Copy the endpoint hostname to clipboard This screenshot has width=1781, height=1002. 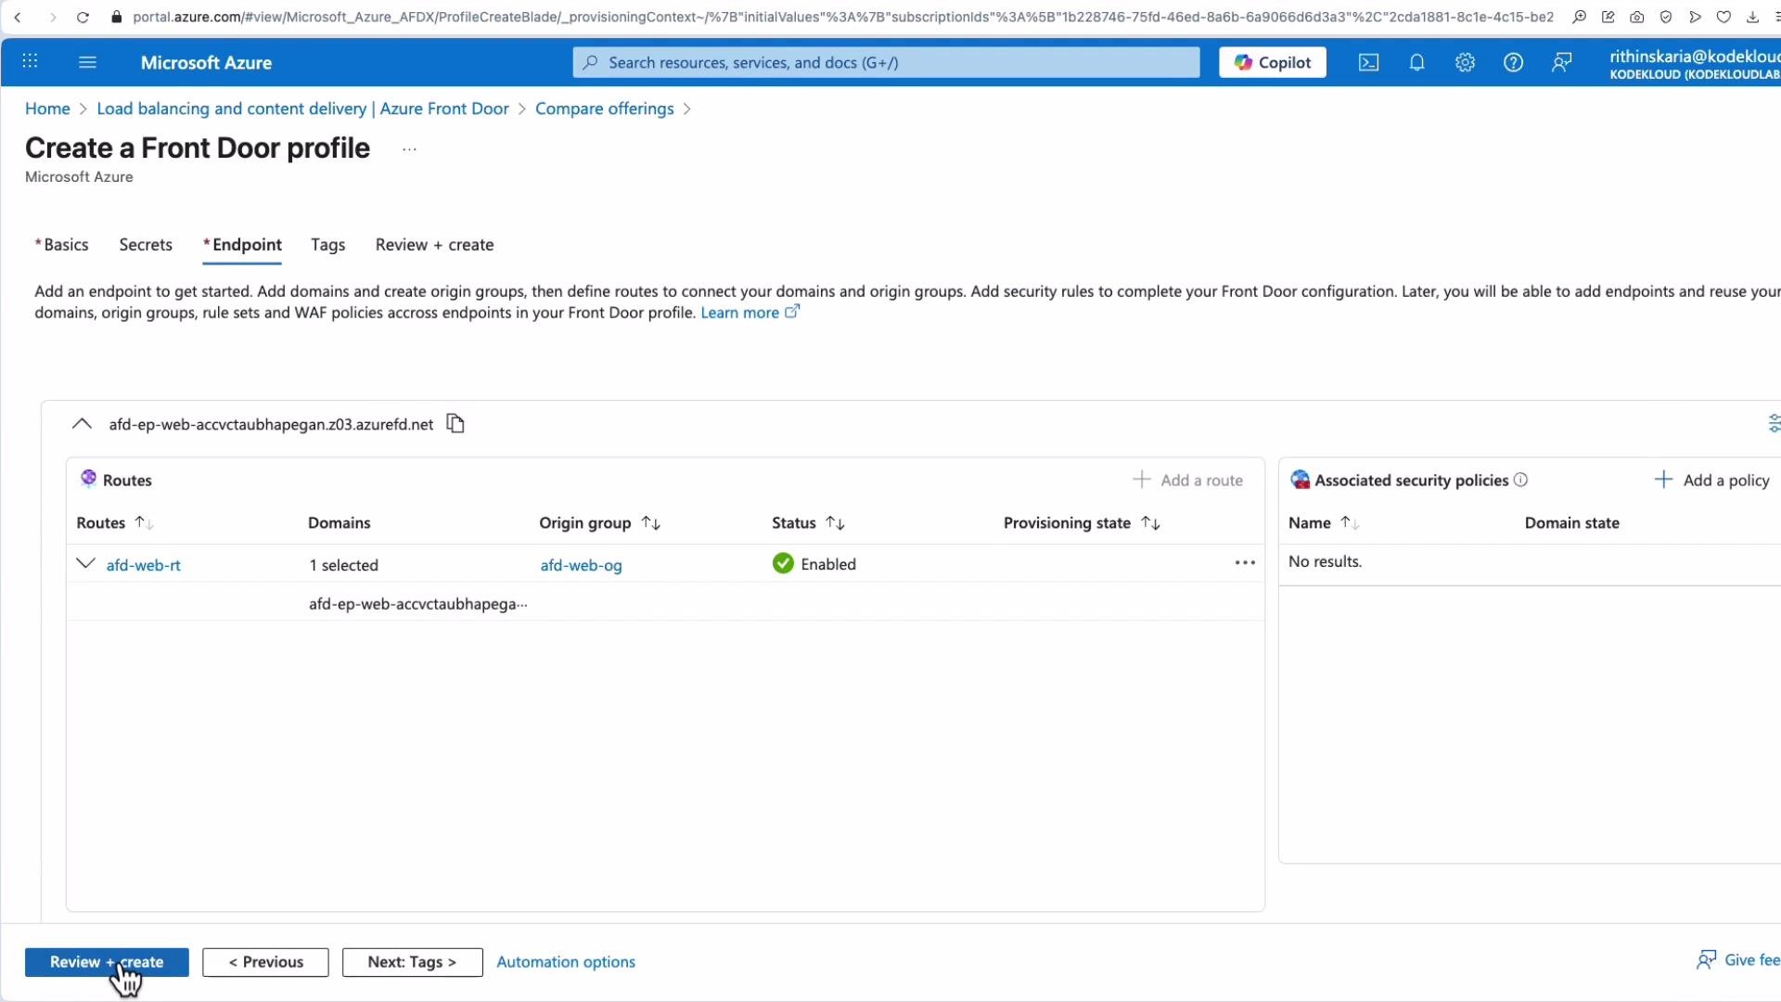coord(455,424)
